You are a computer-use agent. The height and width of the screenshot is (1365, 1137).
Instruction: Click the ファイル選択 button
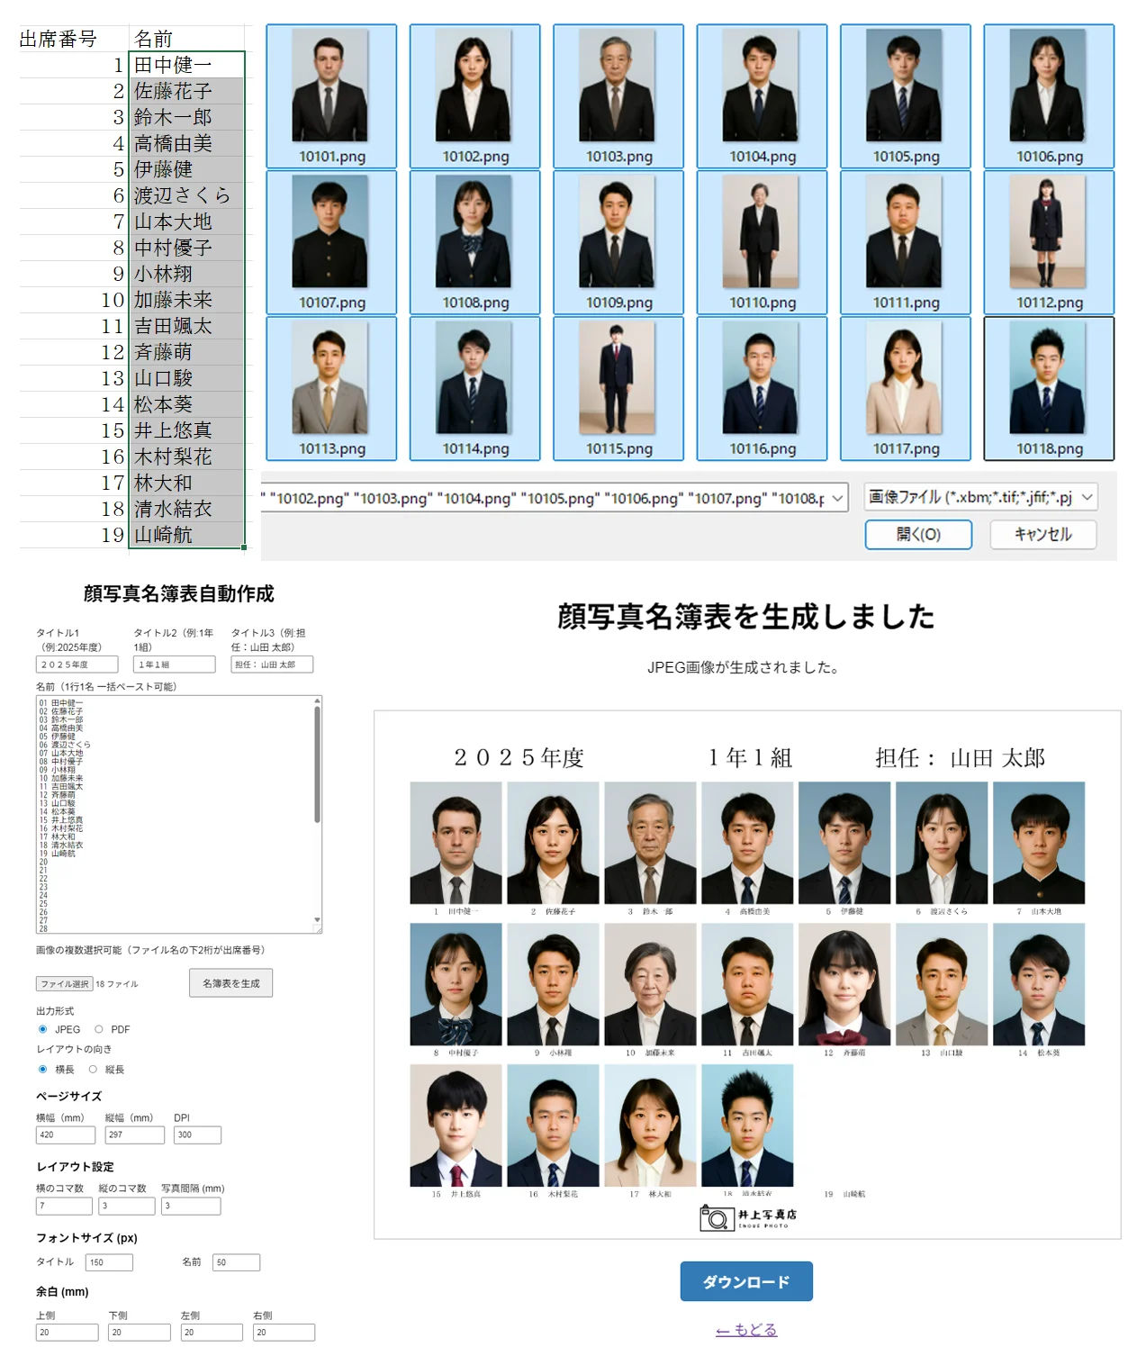point(65,984)
